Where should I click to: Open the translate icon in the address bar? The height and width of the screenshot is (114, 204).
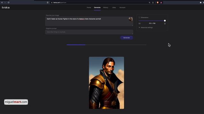click(x=149, y=3)
